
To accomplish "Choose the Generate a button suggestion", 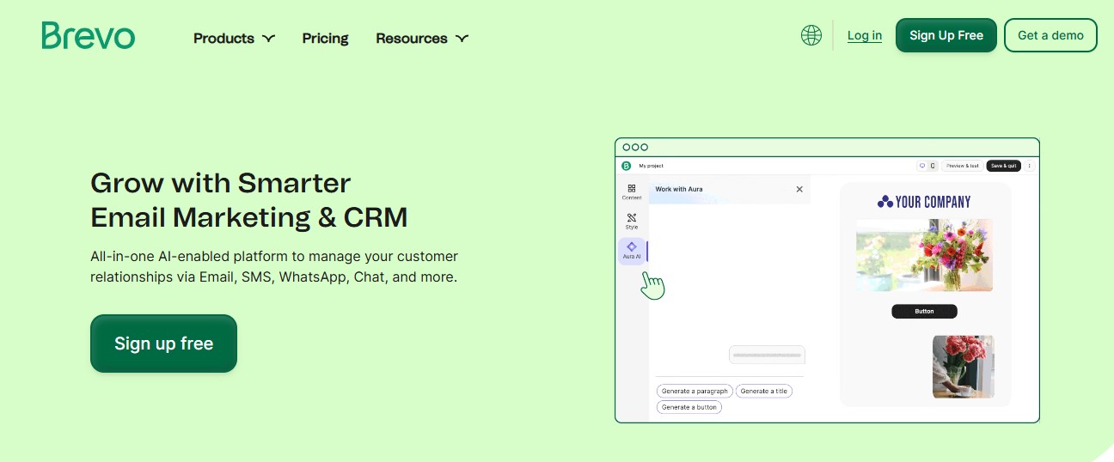I will [689, 407].
